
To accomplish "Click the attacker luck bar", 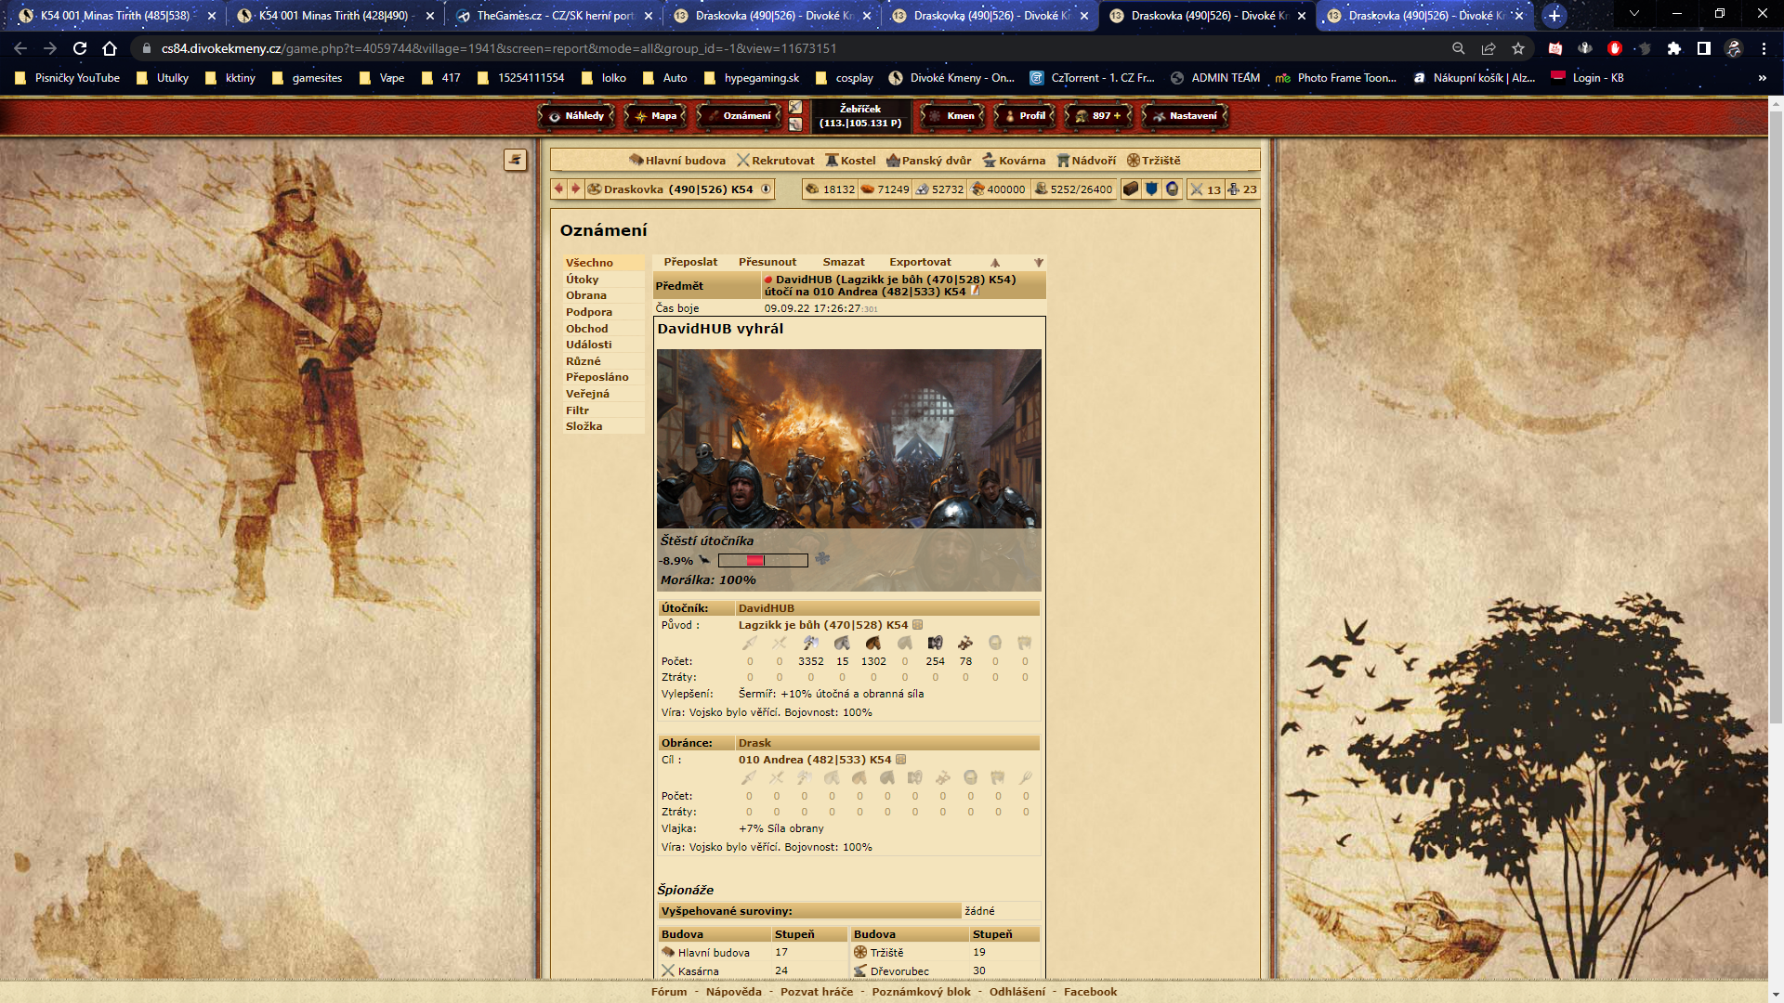I will pyautogui.click(x=762, y=561).
